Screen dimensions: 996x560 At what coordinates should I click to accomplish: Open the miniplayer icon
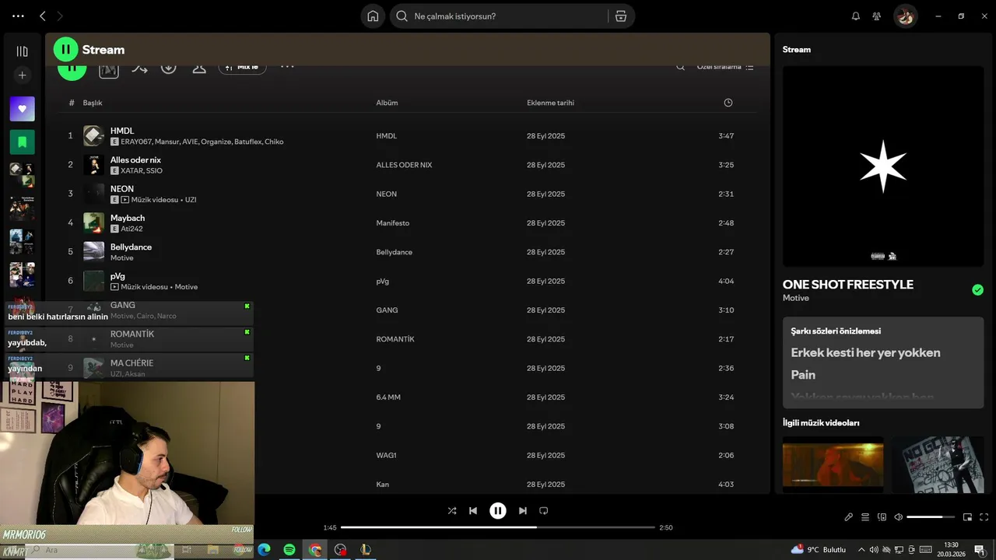967,517
